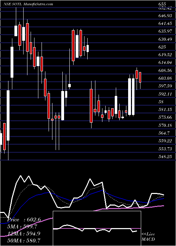Click the 559.22 axis label

tap(165, 141)
